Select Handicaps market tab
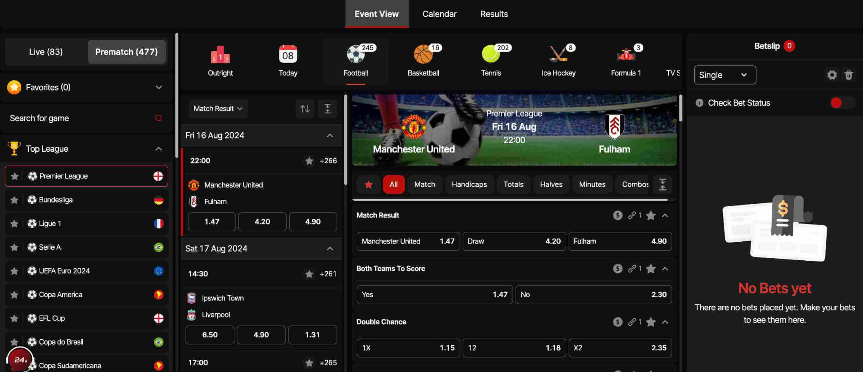The width and height of the screenshot is (863, 372). tap(469, 185)
